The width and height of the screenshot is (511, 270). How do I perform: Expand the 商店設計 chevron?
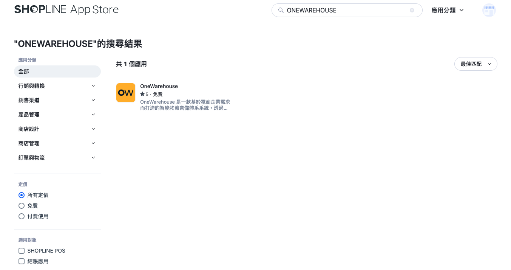click(x=93, y=129)
